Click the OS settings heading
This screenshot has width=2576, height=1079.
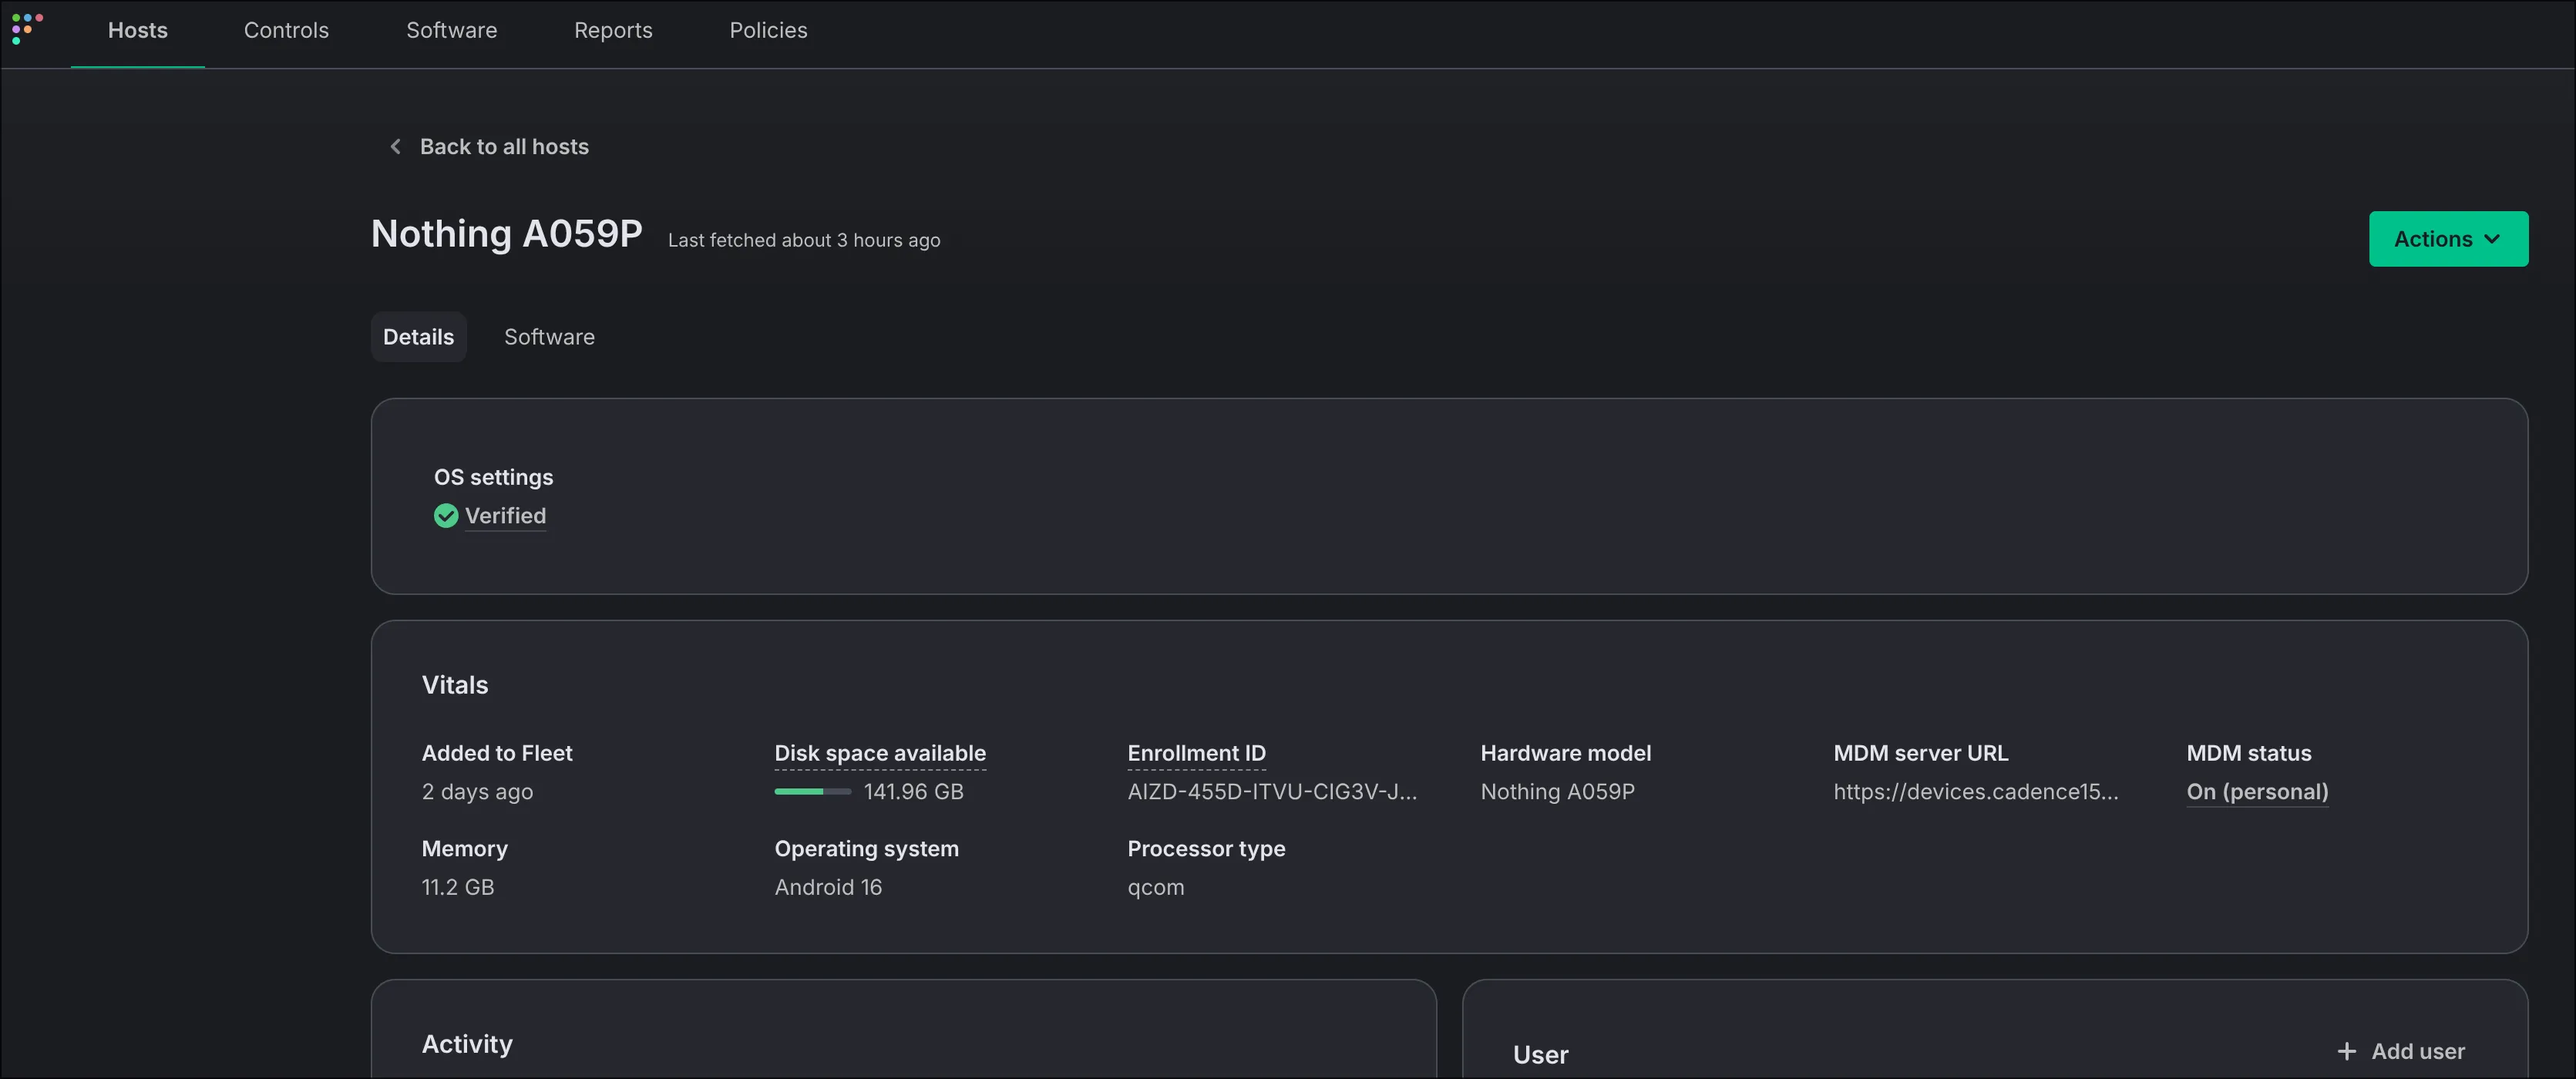point(493,477)
